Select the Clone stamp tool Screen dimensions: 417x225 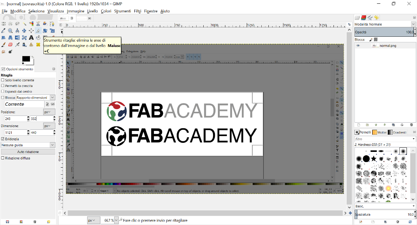pyautogui.click(x=31, y=45)
